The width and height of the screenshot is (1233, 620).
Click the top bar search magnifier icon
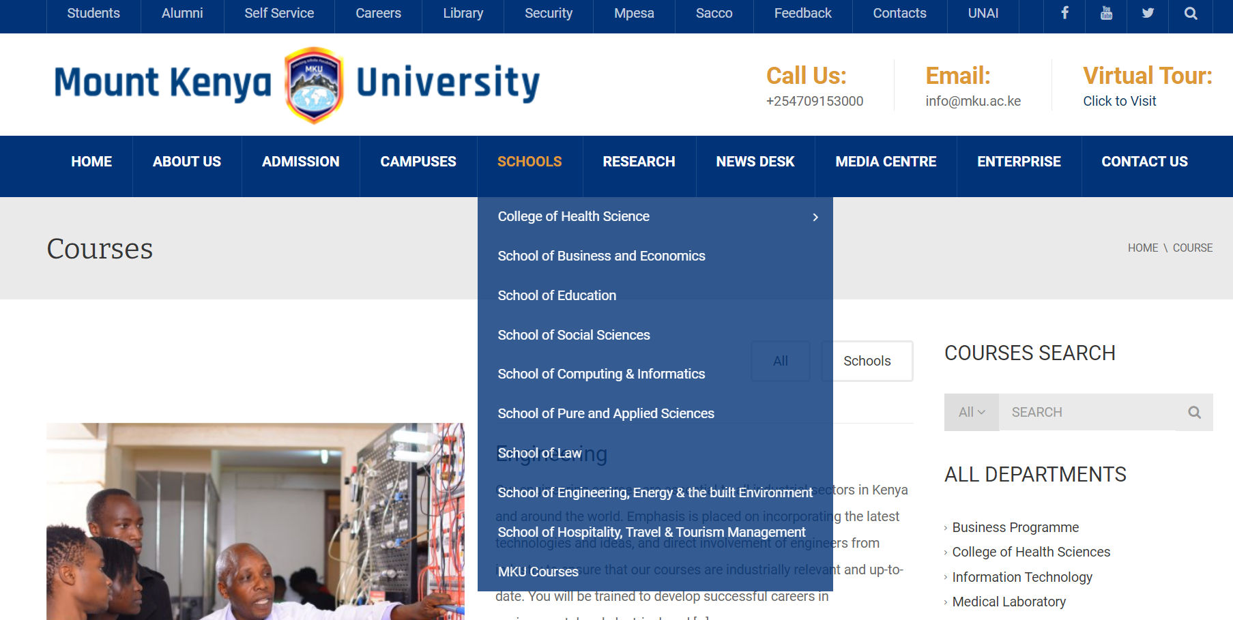point(1191,13)
